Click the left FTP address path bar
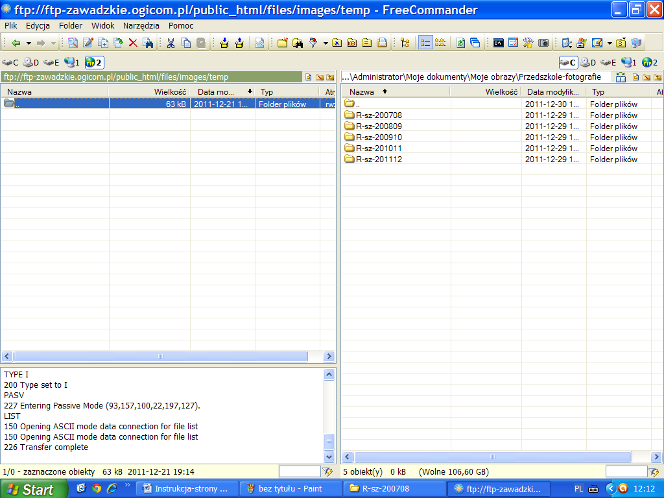The image size is (664, 498). (151, 77)
